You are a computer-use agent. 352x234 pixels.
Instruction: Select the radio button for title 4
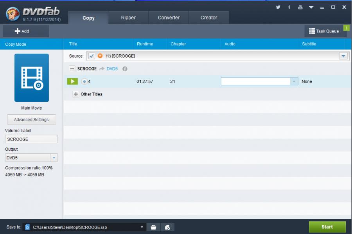[84, 81]
